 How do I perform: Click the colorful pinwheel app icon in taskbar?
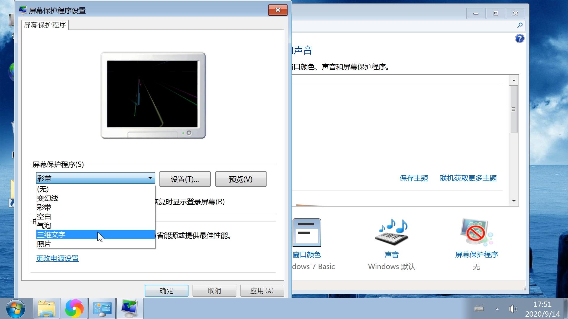click(x=74, y=308)
